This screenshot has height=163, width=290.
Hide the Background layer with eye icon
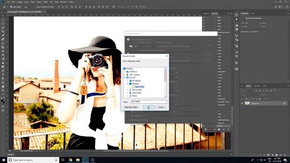[x=242, y=103]
